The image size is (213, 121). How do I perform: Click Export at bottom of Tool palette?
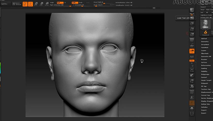204,113
